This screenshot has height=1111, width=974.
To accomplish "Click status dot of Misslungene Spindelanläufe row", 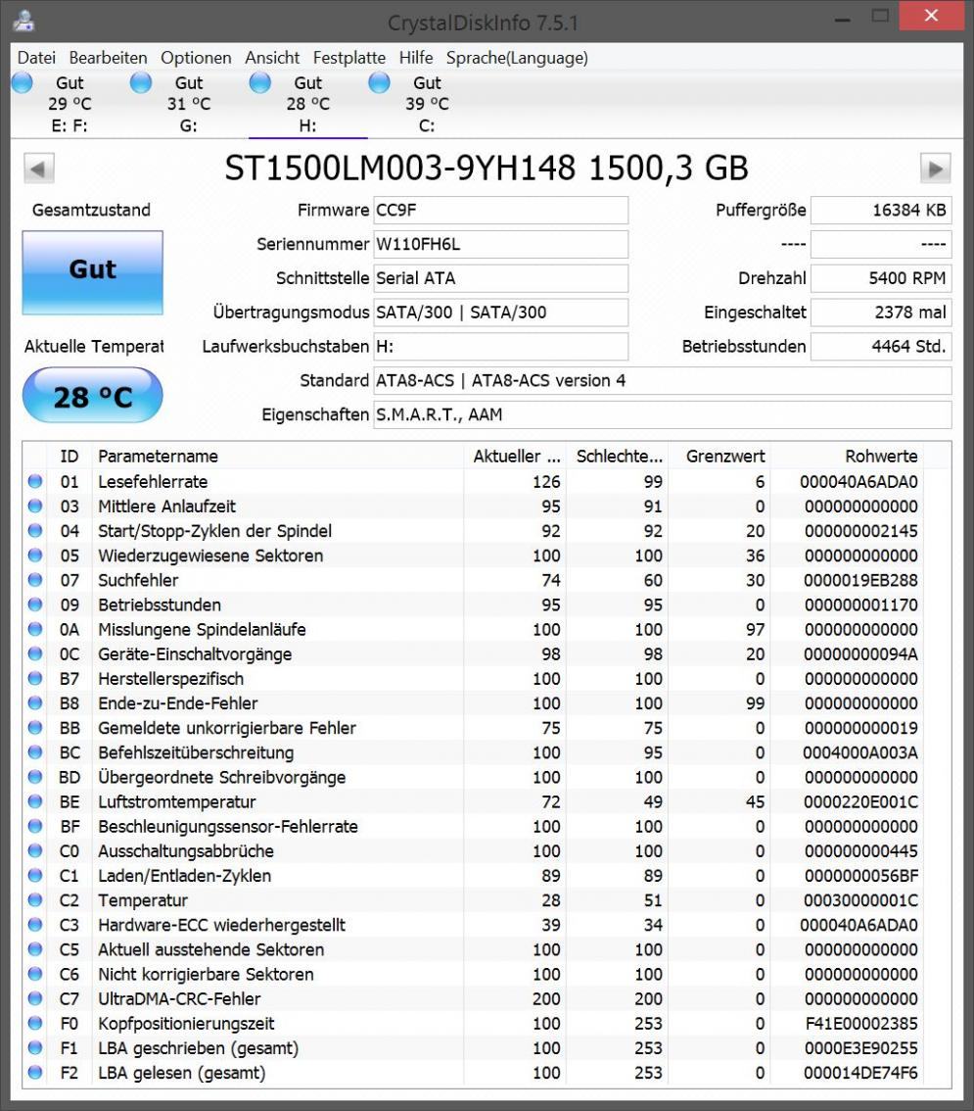I will tap(34, 629).
